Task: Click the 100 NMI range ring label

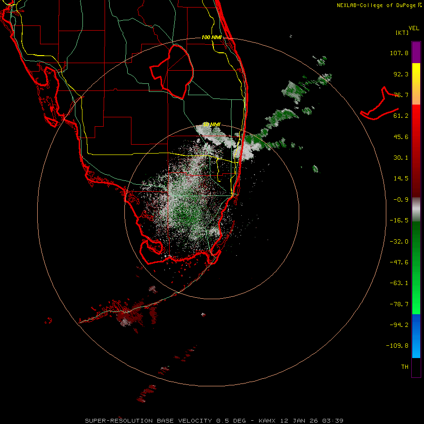Action: pos(212,37)
